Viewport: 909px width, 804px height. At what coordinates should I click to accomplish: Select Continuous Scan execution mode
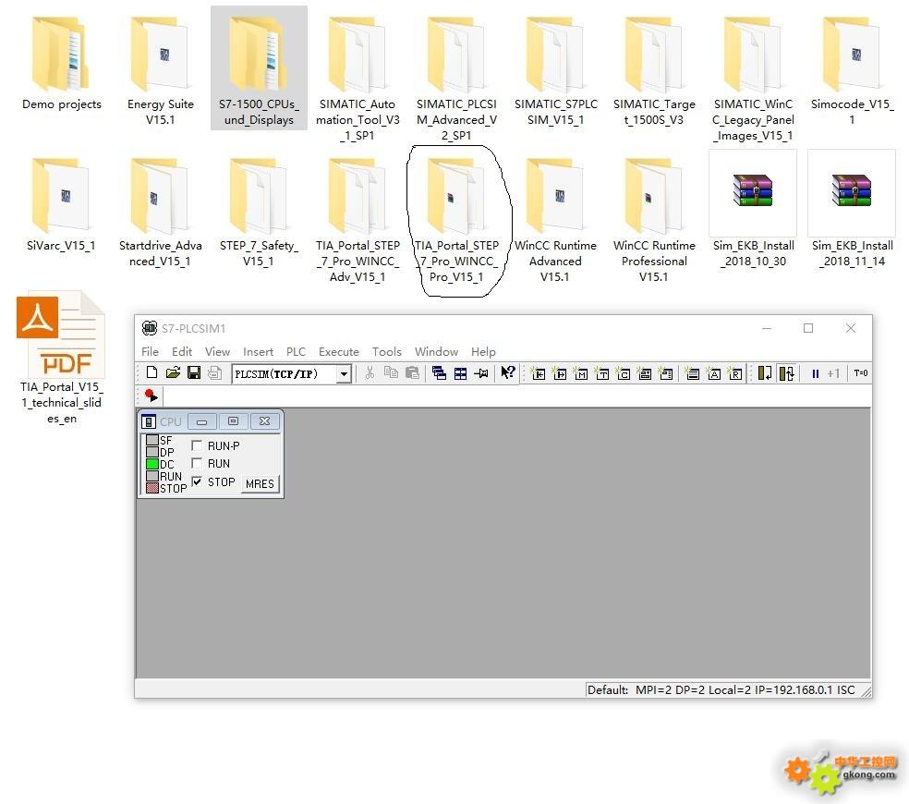pyautogui.click(x=787, y=373)
